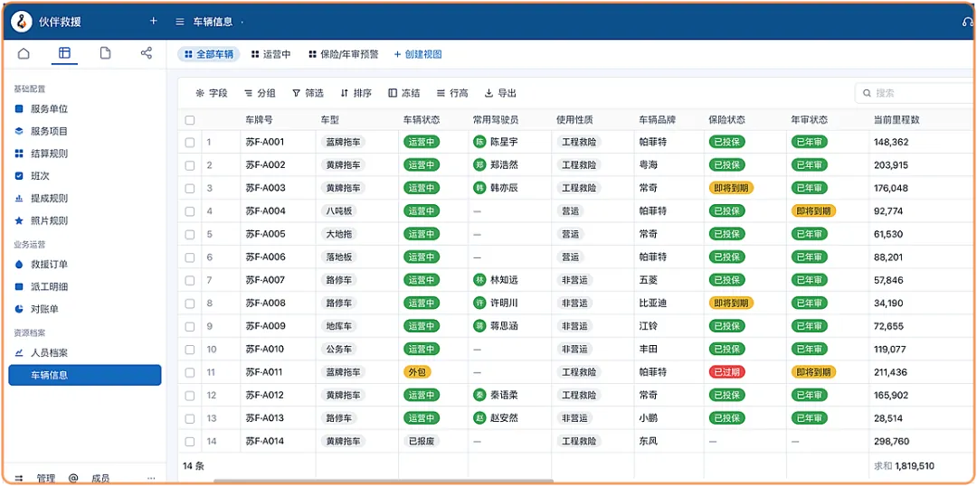Check the row checkbox for 苏F-A014
977x486 pixels.
click(190, 442)
